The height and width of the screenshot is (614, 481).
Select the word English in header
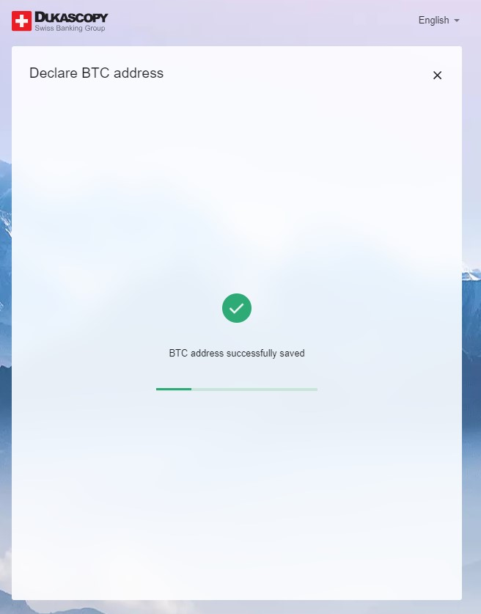(x=433, y=21)
